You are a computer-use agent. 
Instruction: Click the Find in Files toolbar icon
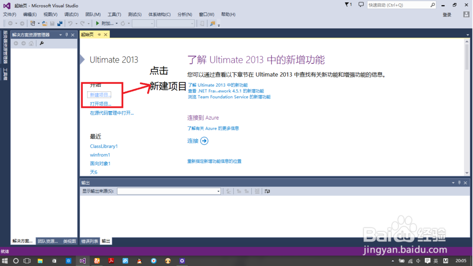(213, 23)
